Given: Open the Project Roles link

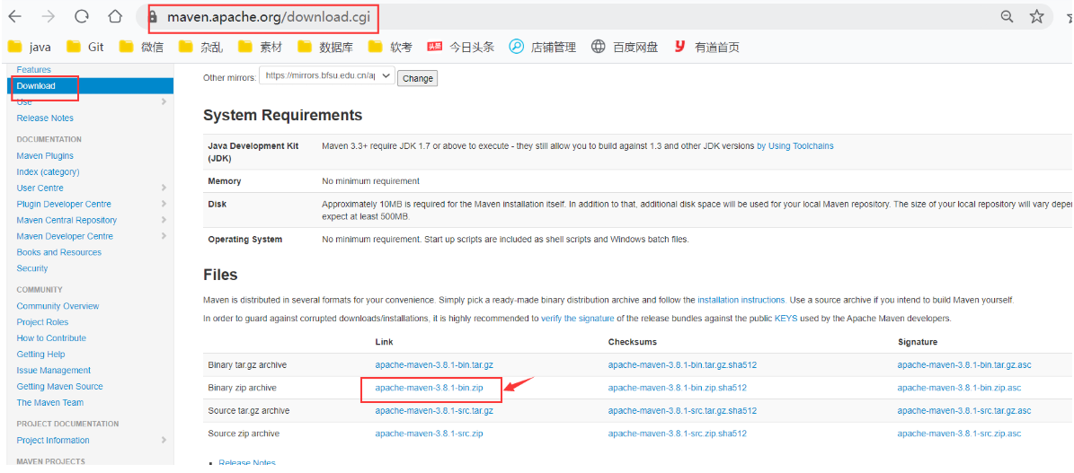Looking at the screenshot, I should pos(42,322).
